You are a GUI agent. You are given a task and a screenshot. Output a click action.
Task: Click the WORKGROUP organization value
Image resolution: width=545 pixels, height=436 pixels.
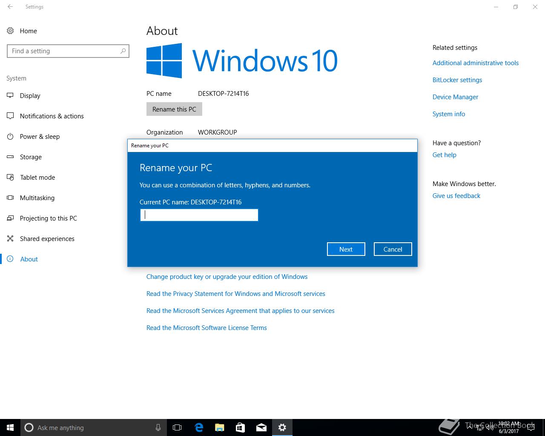pyautogui.click(x=217, y=132)
